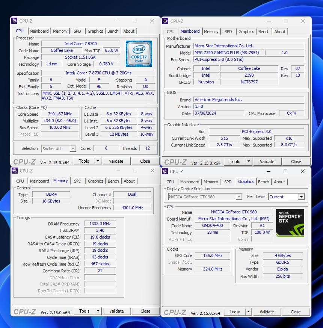
Task: Click the CPU-Z icon in the Graphics window title bar
Action: [165, 171]
